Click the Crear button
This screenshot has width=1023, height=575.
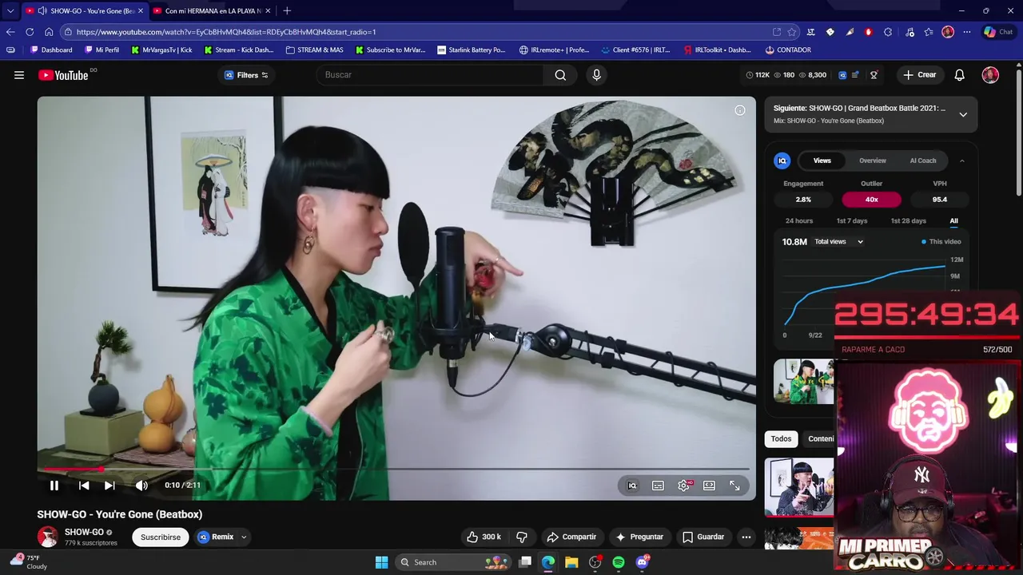[920, 75]
